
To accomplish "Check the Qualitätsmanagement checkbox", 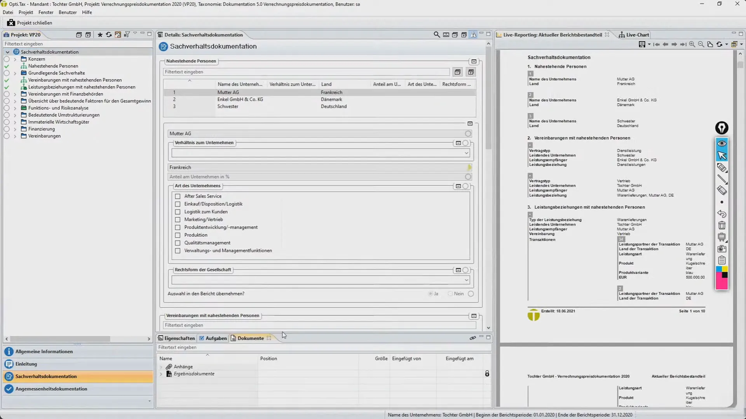I will coord(178,243).
